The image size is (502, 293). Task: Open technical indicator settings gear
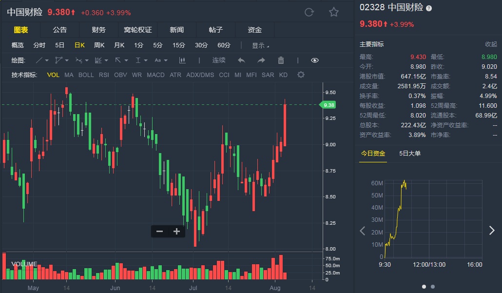tap(301, 75)
